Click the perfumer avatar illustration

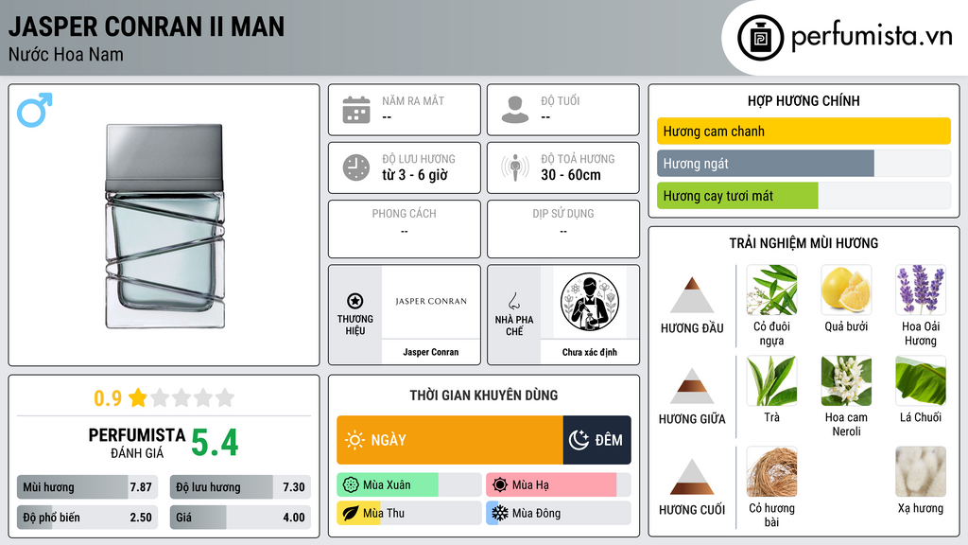coord(590,302)
